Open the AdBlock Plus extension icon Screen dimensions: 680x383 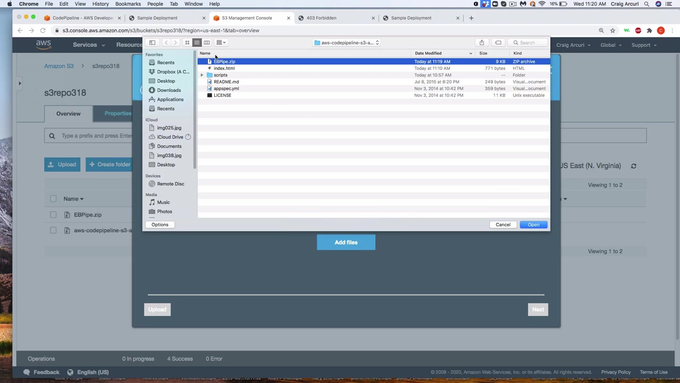point(638,31)
